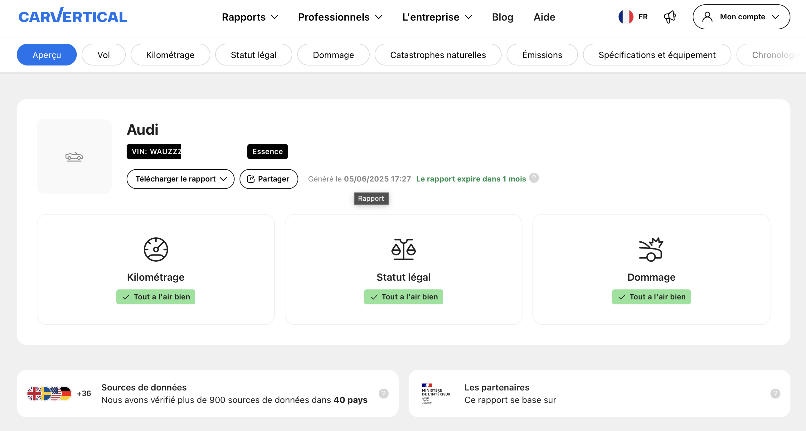Click the car crash Dommage icon
Image resolution: width=806 pixels, height=431 pixels.
pyautogui.click(x=651, y=249)
